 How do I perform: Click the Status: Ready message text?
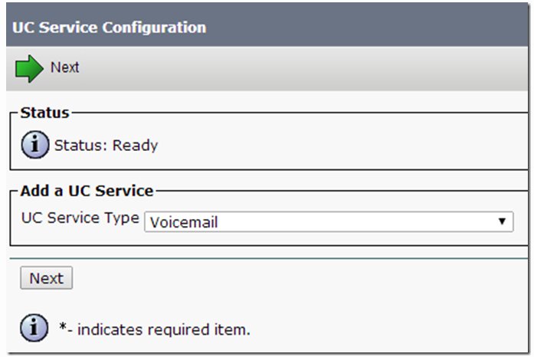tap(106, 146)
